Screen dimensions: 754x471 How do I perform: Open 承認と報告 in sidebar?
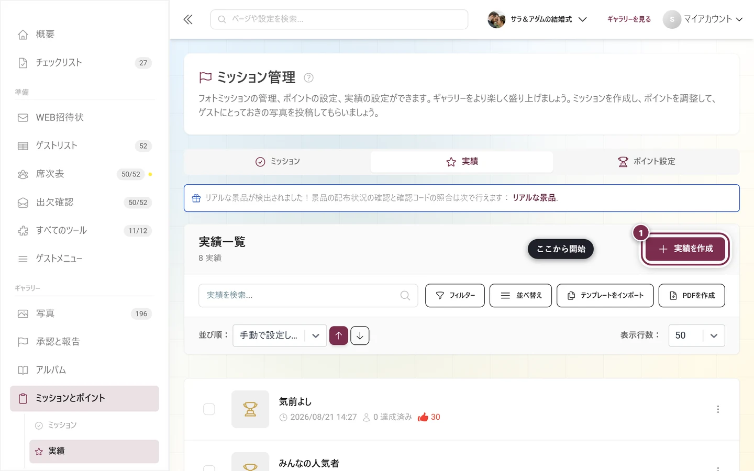pyautogui.click(x=84, y=342)
